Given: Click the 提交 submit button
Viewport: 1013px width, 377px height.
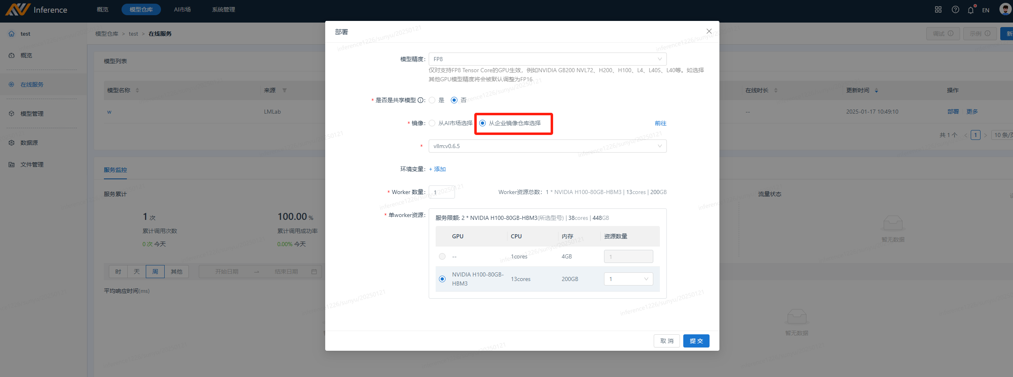Looking at the screenshot, I should tap(696, 341).
